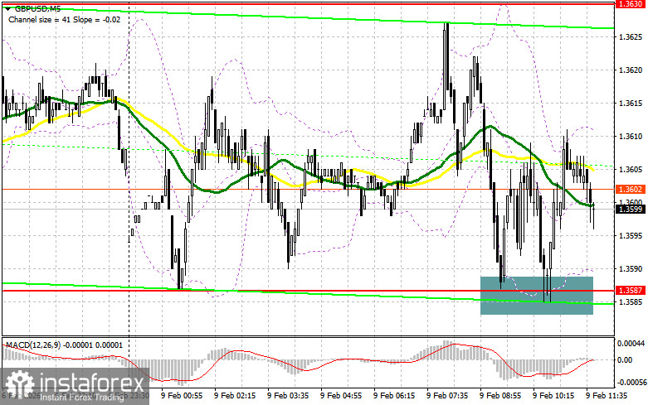Click the '9 Feb 07:35' time label
The image size is (648, 405).
click(x=447, y=396)
